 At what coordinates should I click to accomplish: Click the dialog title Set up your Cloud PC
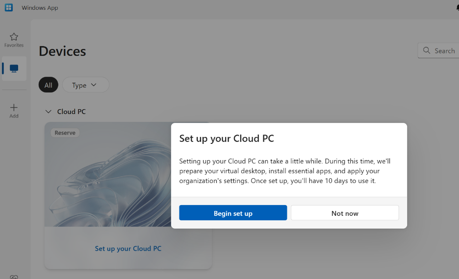point(227,139)
